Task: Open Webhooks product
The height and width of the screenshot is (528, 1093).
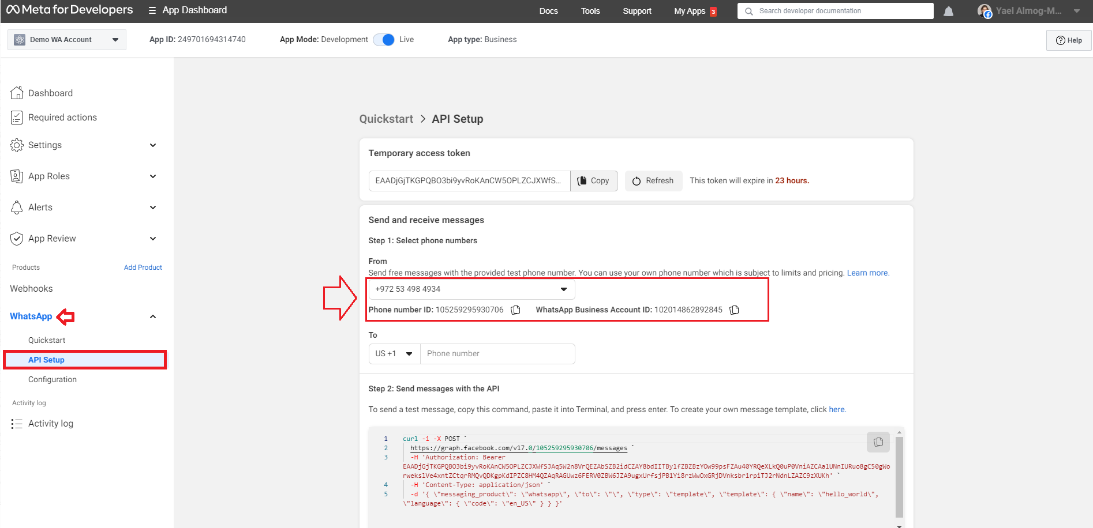Action: coord(31,289)
